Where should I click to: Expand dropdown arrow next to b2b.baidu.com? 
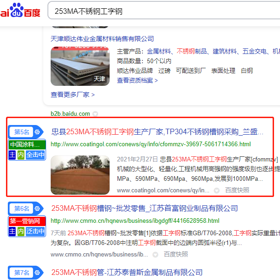pyautogui.click(x=95, y=114)
